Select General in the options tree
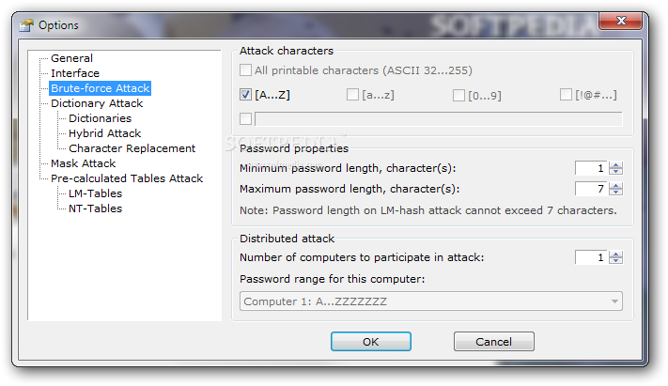Screen dimensions: 668x386 (71, 58)
